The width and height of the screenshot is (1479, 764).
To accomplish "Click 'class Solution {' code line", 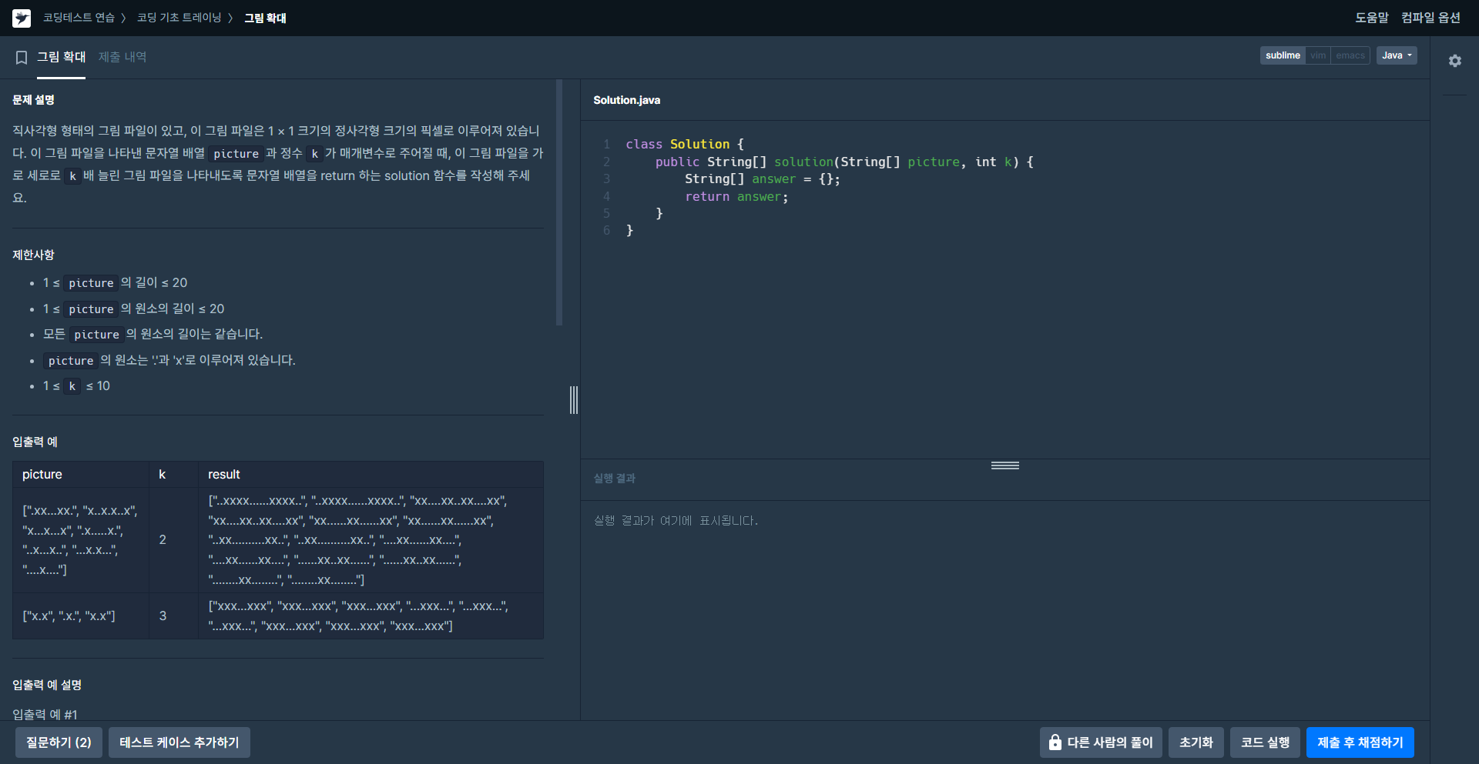I will [x=685, y=145].
